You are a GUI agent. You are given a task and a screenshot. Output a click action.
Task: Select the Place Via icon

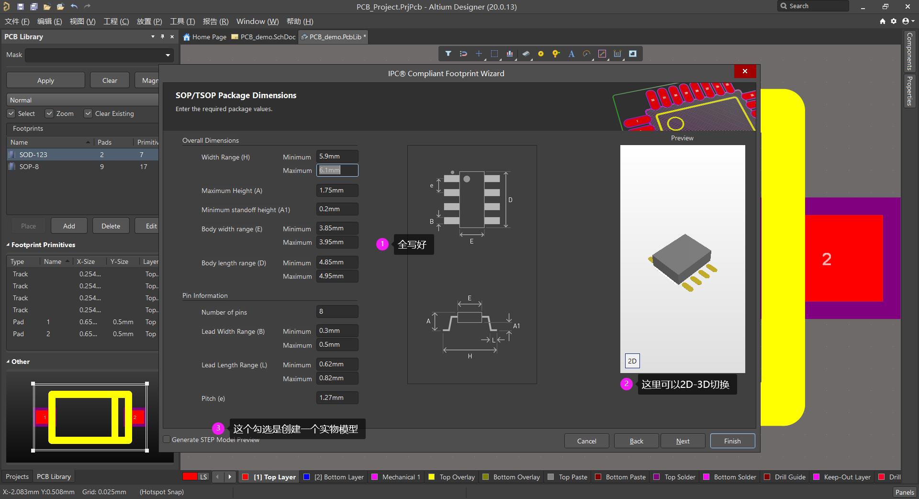(556, 54)
